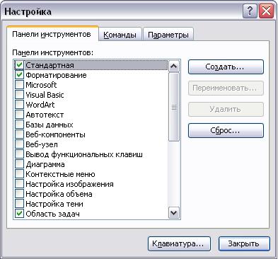
Task: Tick the Диаграмма checkbox
Action: point(19,164)
